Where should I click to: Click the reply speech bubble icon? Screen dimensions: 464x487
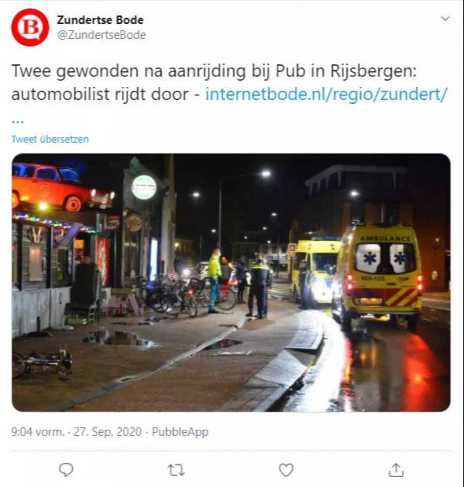(66, 469)
